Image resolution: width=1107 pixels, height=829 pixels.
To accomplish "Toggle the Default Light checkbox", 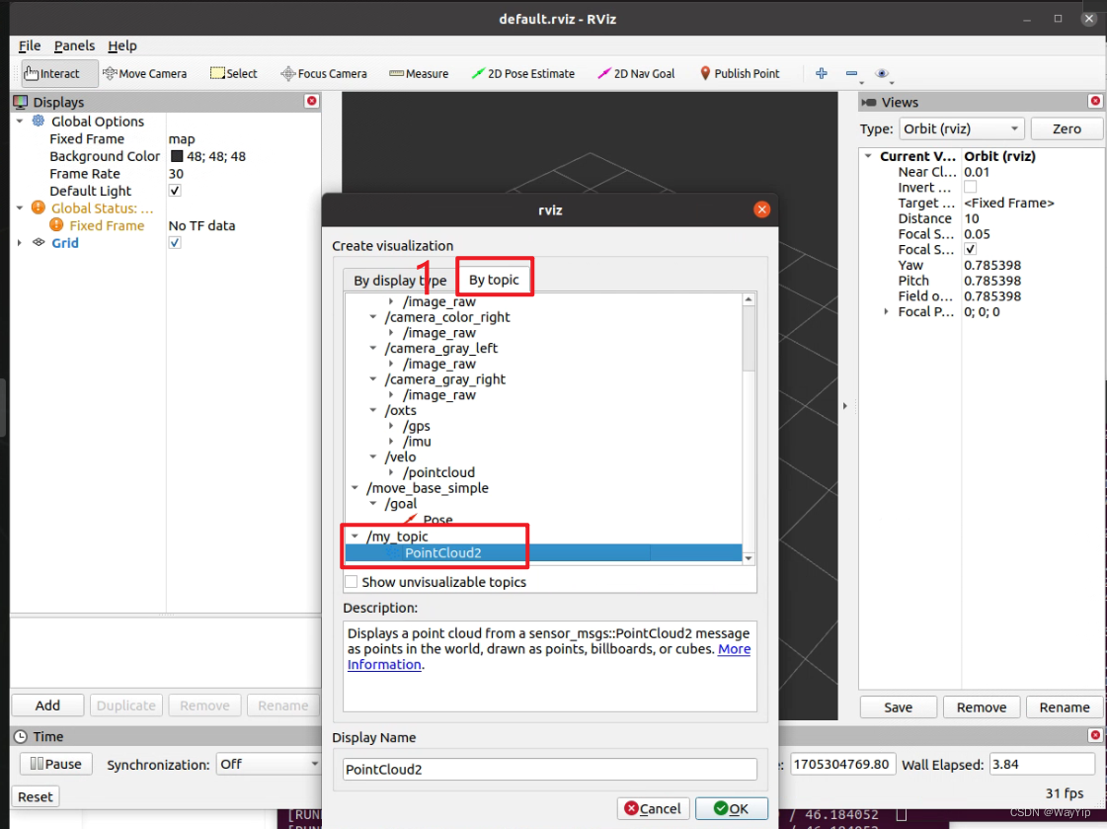I will [x=174, y=190].
